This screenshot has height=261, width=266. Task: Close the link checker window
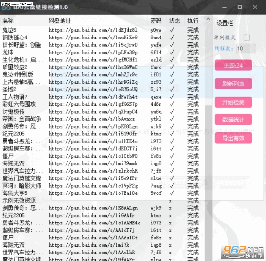click(255, 7)
